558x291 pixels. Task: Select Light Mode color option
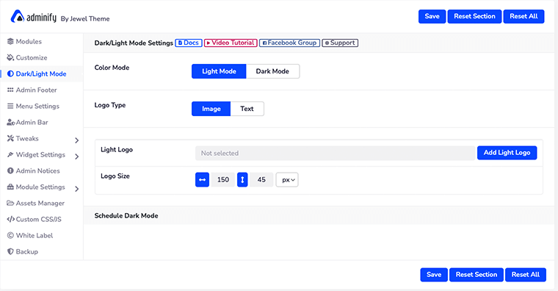coord(219,71)
